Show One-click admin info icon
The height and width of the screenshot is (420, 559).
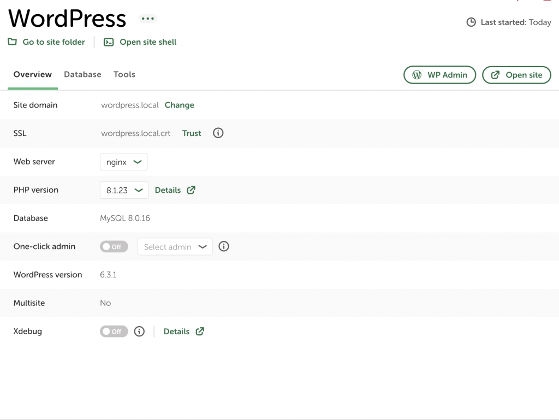coord(224,246)
